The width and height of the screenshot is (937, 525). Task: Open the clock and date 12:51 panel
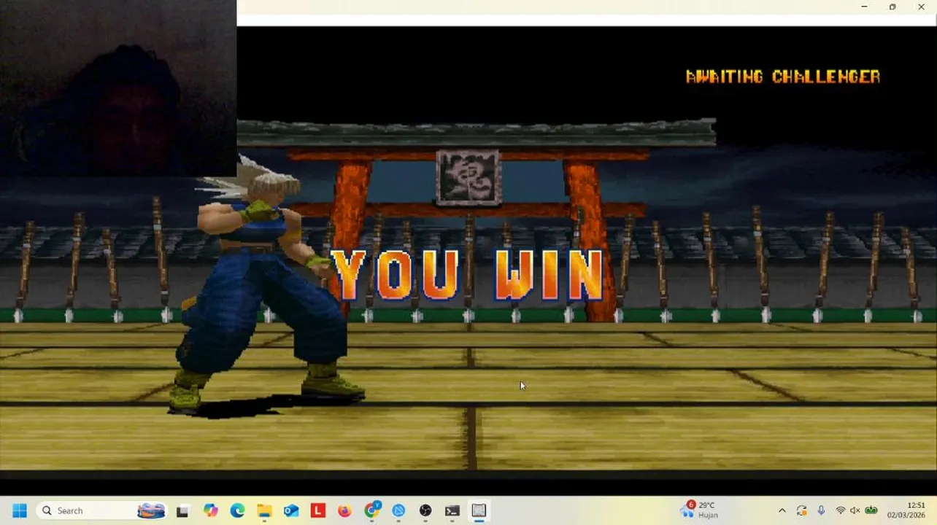click(906, 510)
